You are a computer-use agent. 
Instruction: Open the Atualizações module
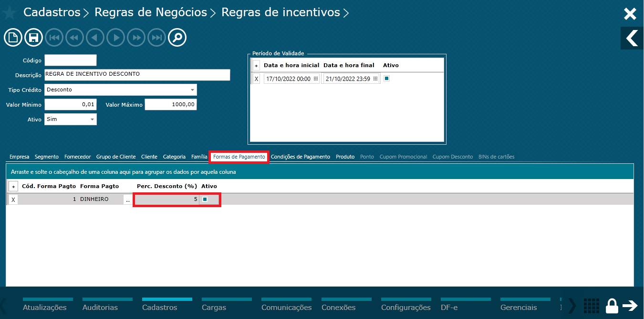click(45, 308)
